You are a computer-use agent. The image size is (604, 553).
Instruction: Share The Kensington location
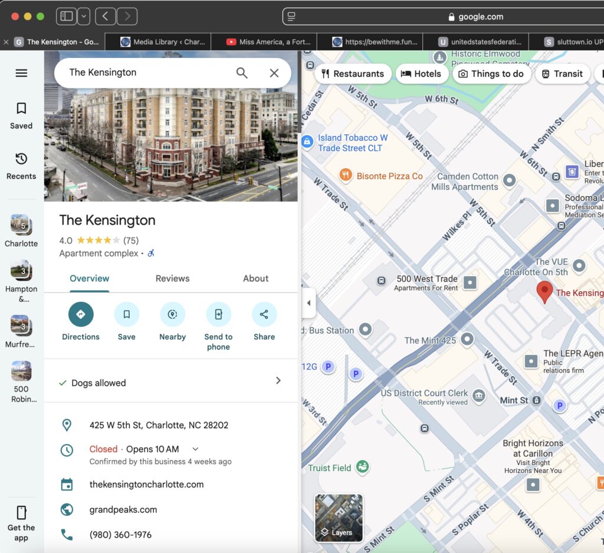(264, 321)
